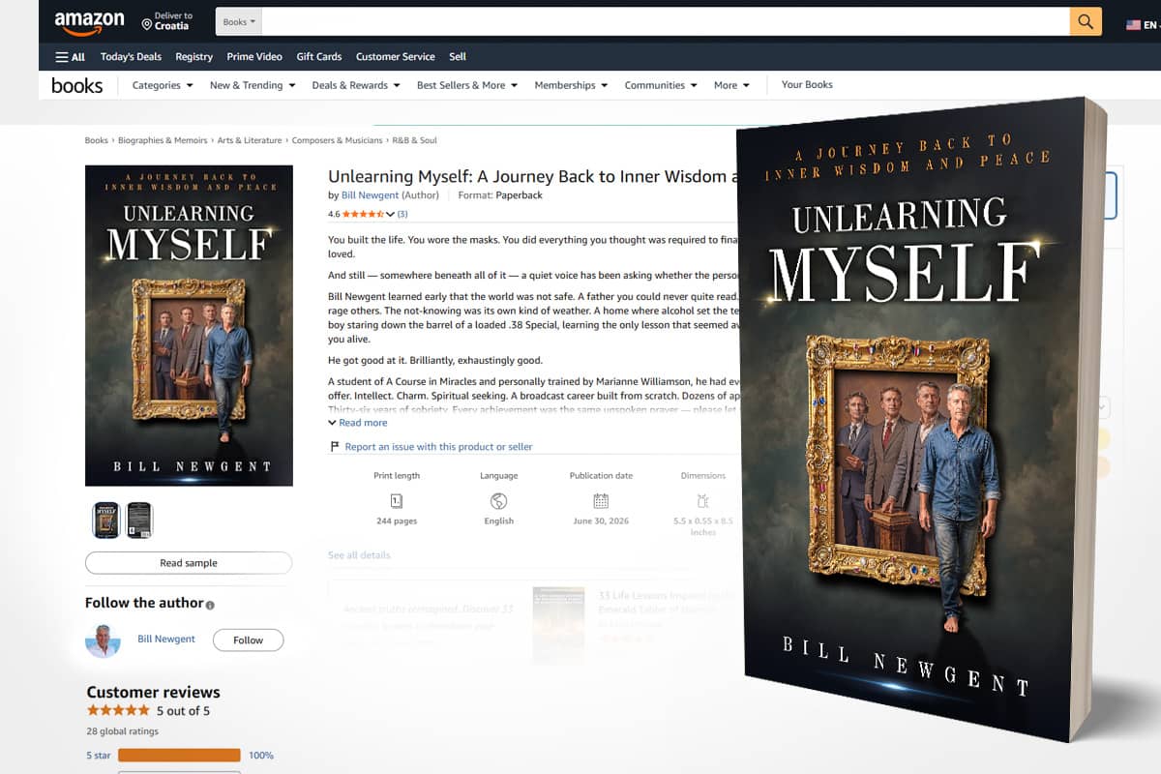Click the orange search magnifier button
The height and width of the screenshot is (774, 1161).
pyautogui.click(x=1086, y=21)
